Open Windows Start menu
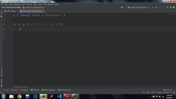This screenshot has height=99, width=176. pos(3,97)
